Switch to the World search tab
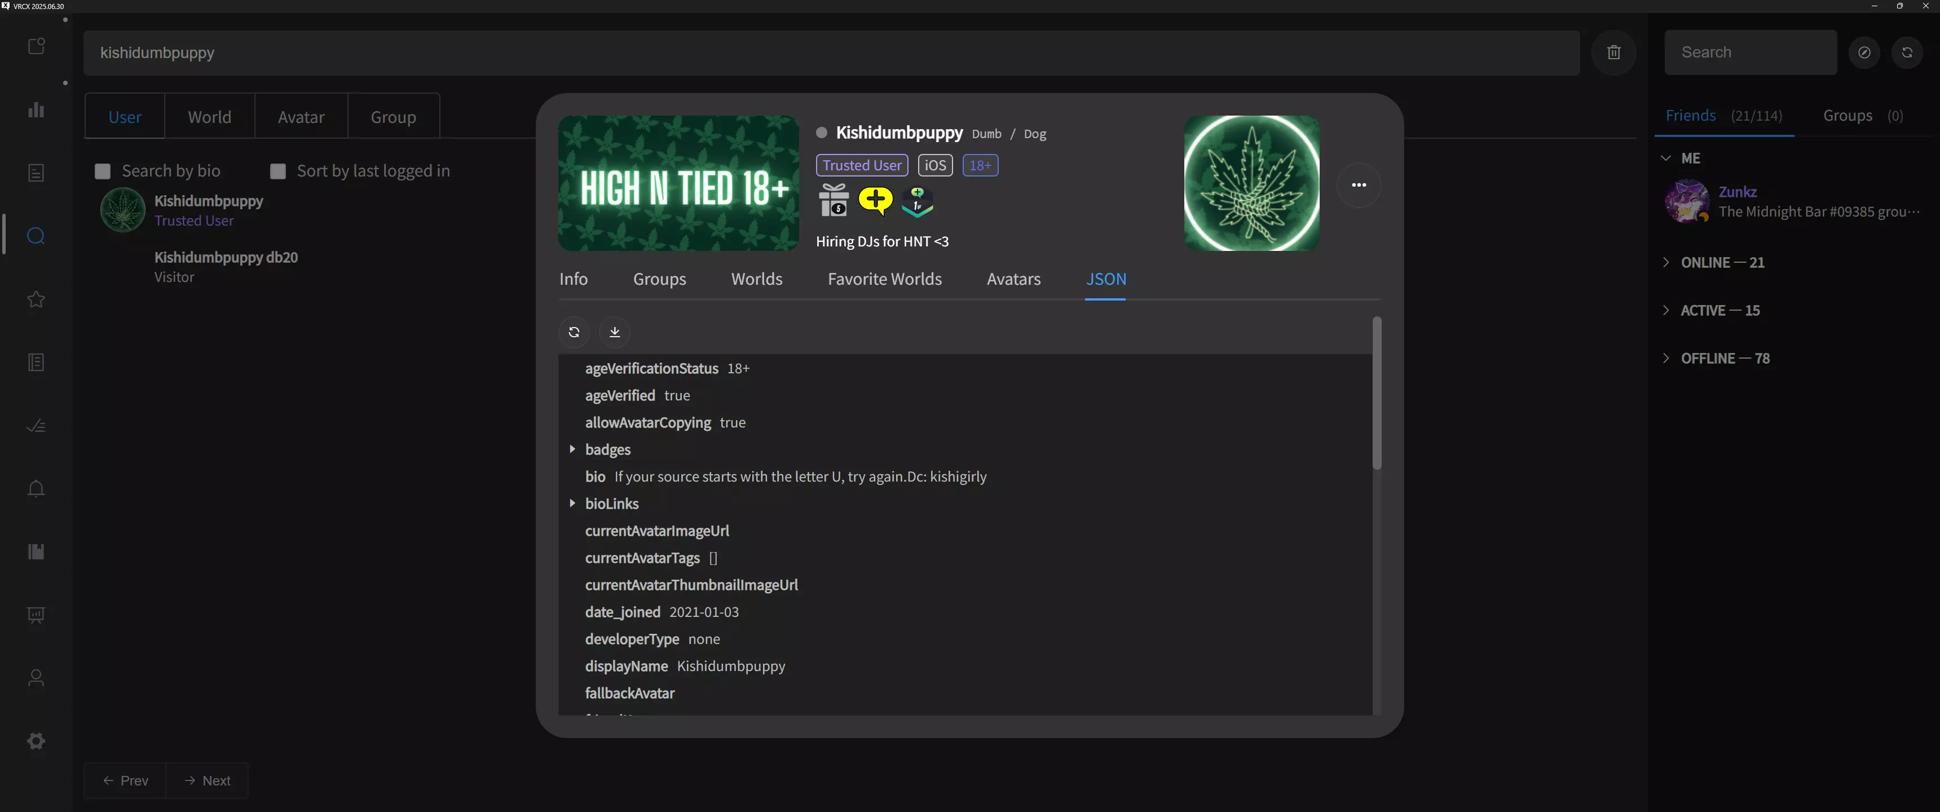The height and width of the screenshot is (812, 1940). [209, 117]
